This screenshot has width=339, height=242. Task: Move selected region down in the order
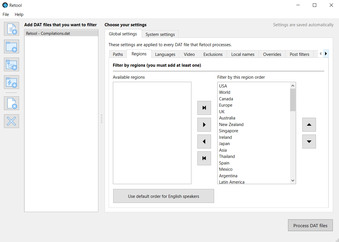pyautogui.click(x=309, y=141)
